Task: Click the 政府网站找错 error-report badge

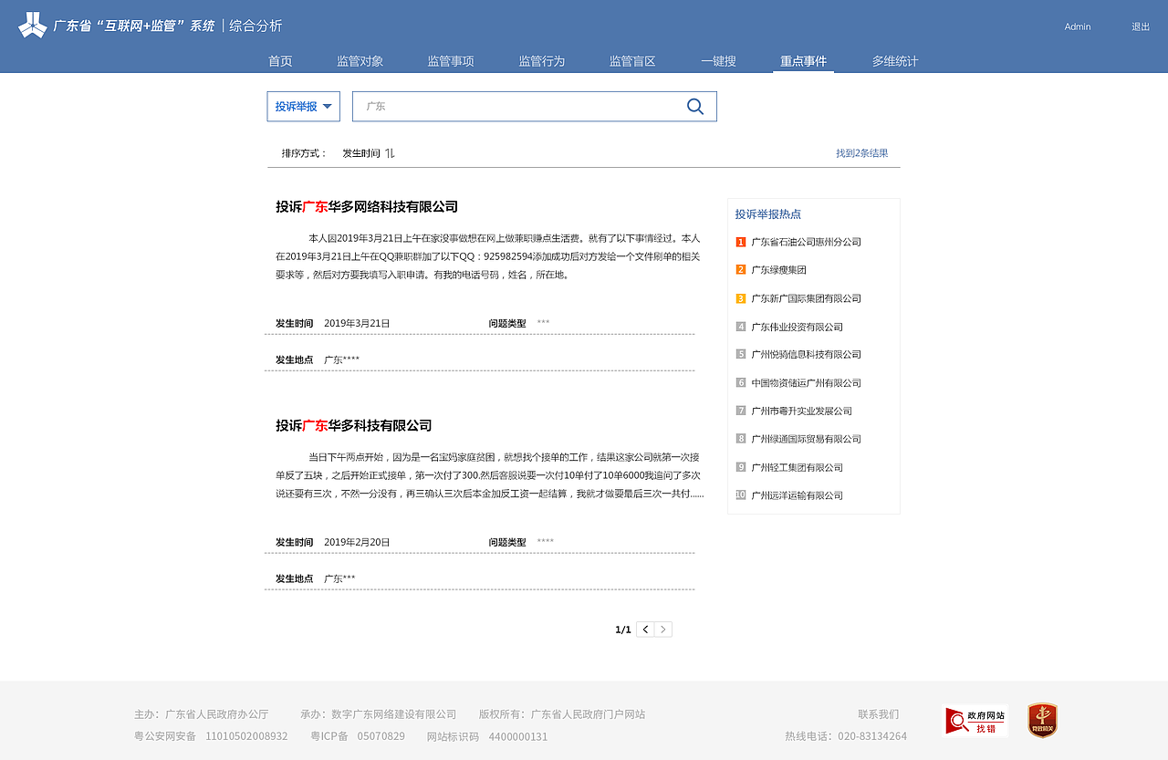Action: (x=975, y=720)
